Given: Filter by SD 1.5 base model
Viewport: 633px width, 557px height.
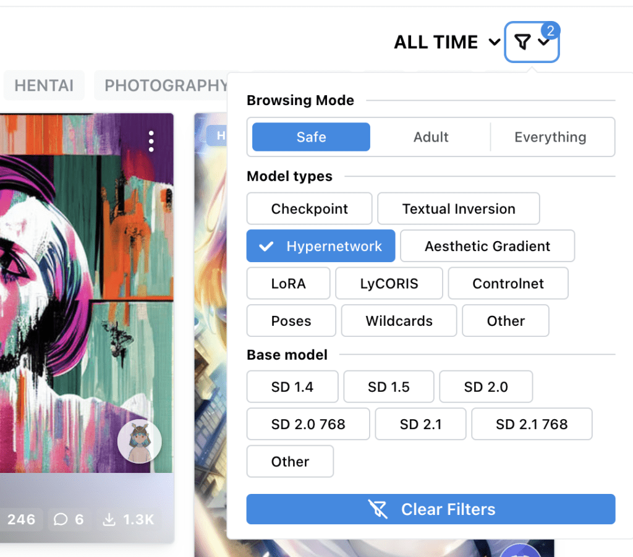Looking at the screenshot, I should pyautogui.click(x=388, y=386).
